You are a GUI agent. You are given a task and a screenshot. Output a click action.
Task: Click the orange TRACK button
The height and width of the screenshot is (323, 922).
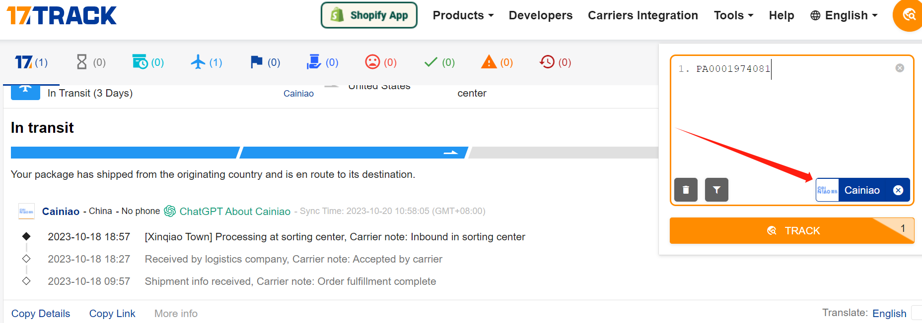point(792,230)
